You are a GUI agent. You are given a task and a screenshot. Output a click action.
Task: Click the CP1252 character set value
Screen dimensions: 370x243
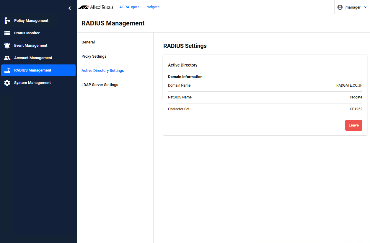point(356,109)
